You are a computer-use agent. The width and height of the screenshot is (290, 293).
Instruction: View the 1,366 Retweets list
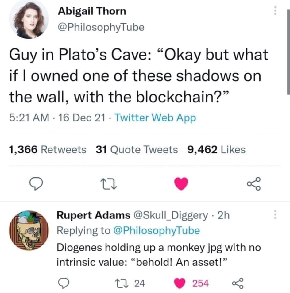tap(48, 150)
